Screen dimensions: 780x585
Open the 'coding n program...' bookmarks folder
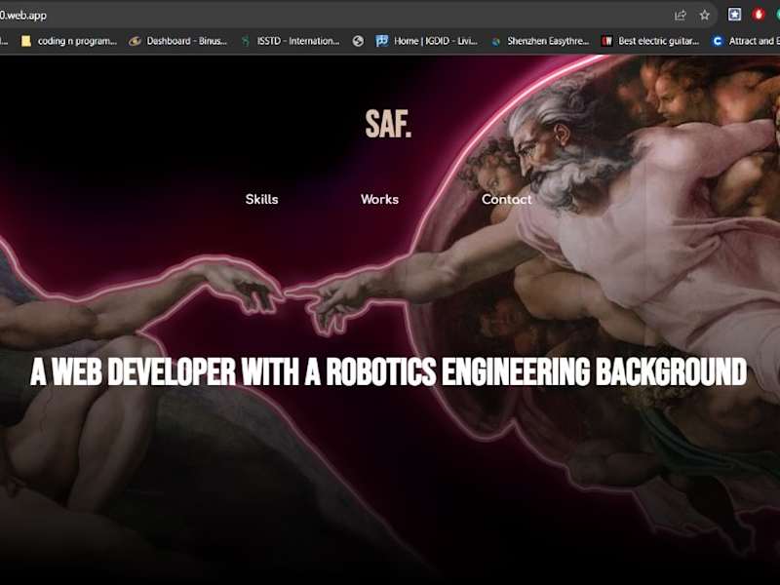coord(69,41)
